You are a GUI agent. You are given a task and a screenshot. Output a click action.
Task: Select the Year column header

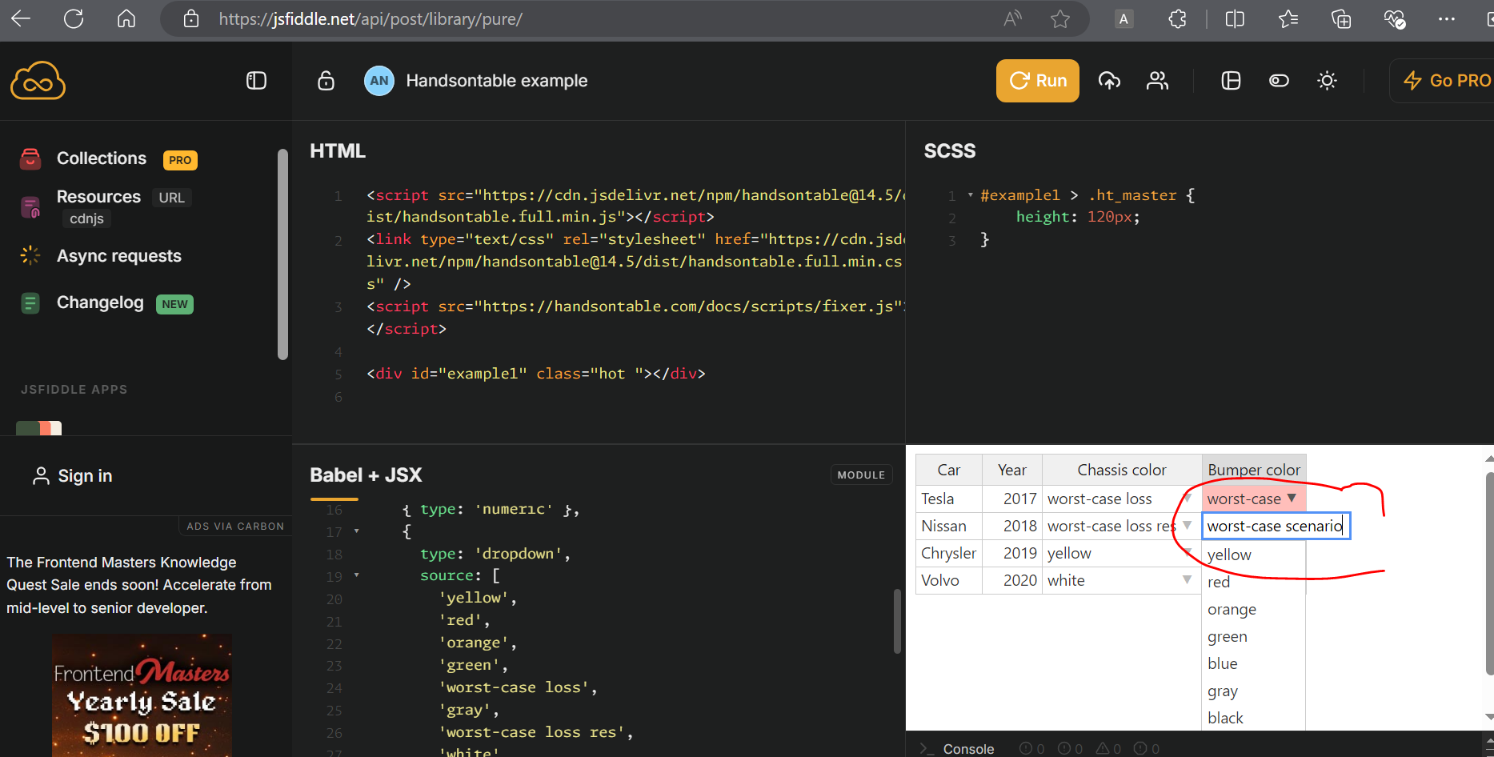coord(1012,470)
